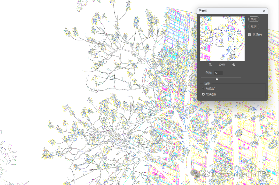Viewport: 279px width, 185px height.
Task: Click the 色阶 label text
Action: click(209, 73)
